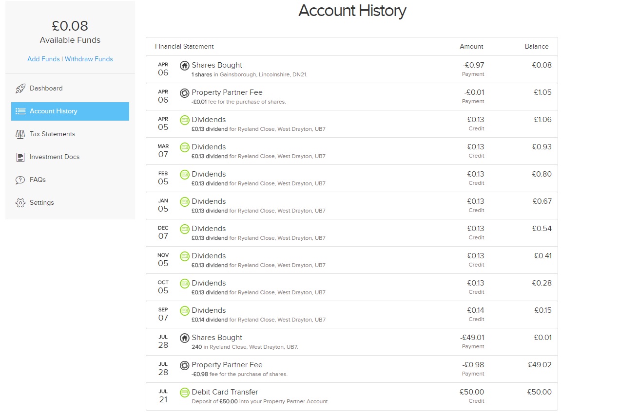
Task: Click the £0.41 balance value
Action: (x=542, y=256)
